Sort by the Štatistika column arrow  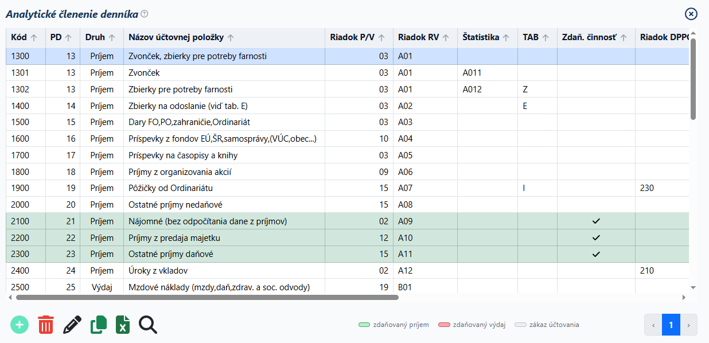[x=506, y=38]
